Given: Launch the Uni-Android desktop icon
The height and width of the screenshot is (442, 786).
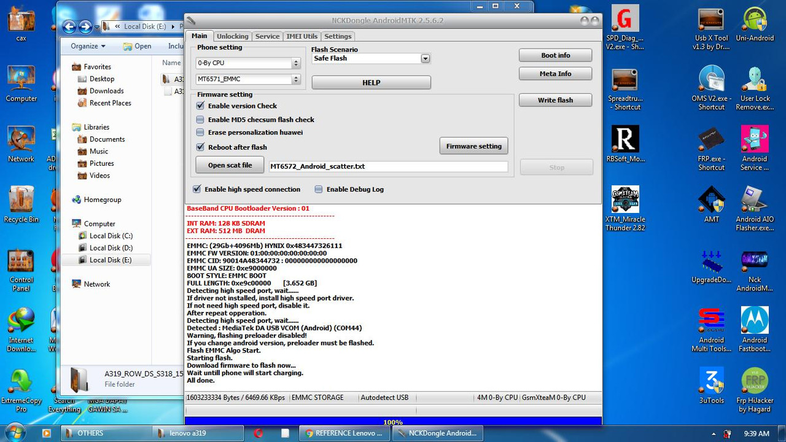Looking at the screenshot, I should [755, 25].
